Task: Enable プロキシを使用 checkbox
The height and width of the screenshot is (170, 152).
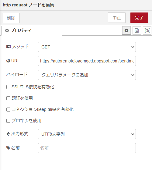Action: point(8,121)
